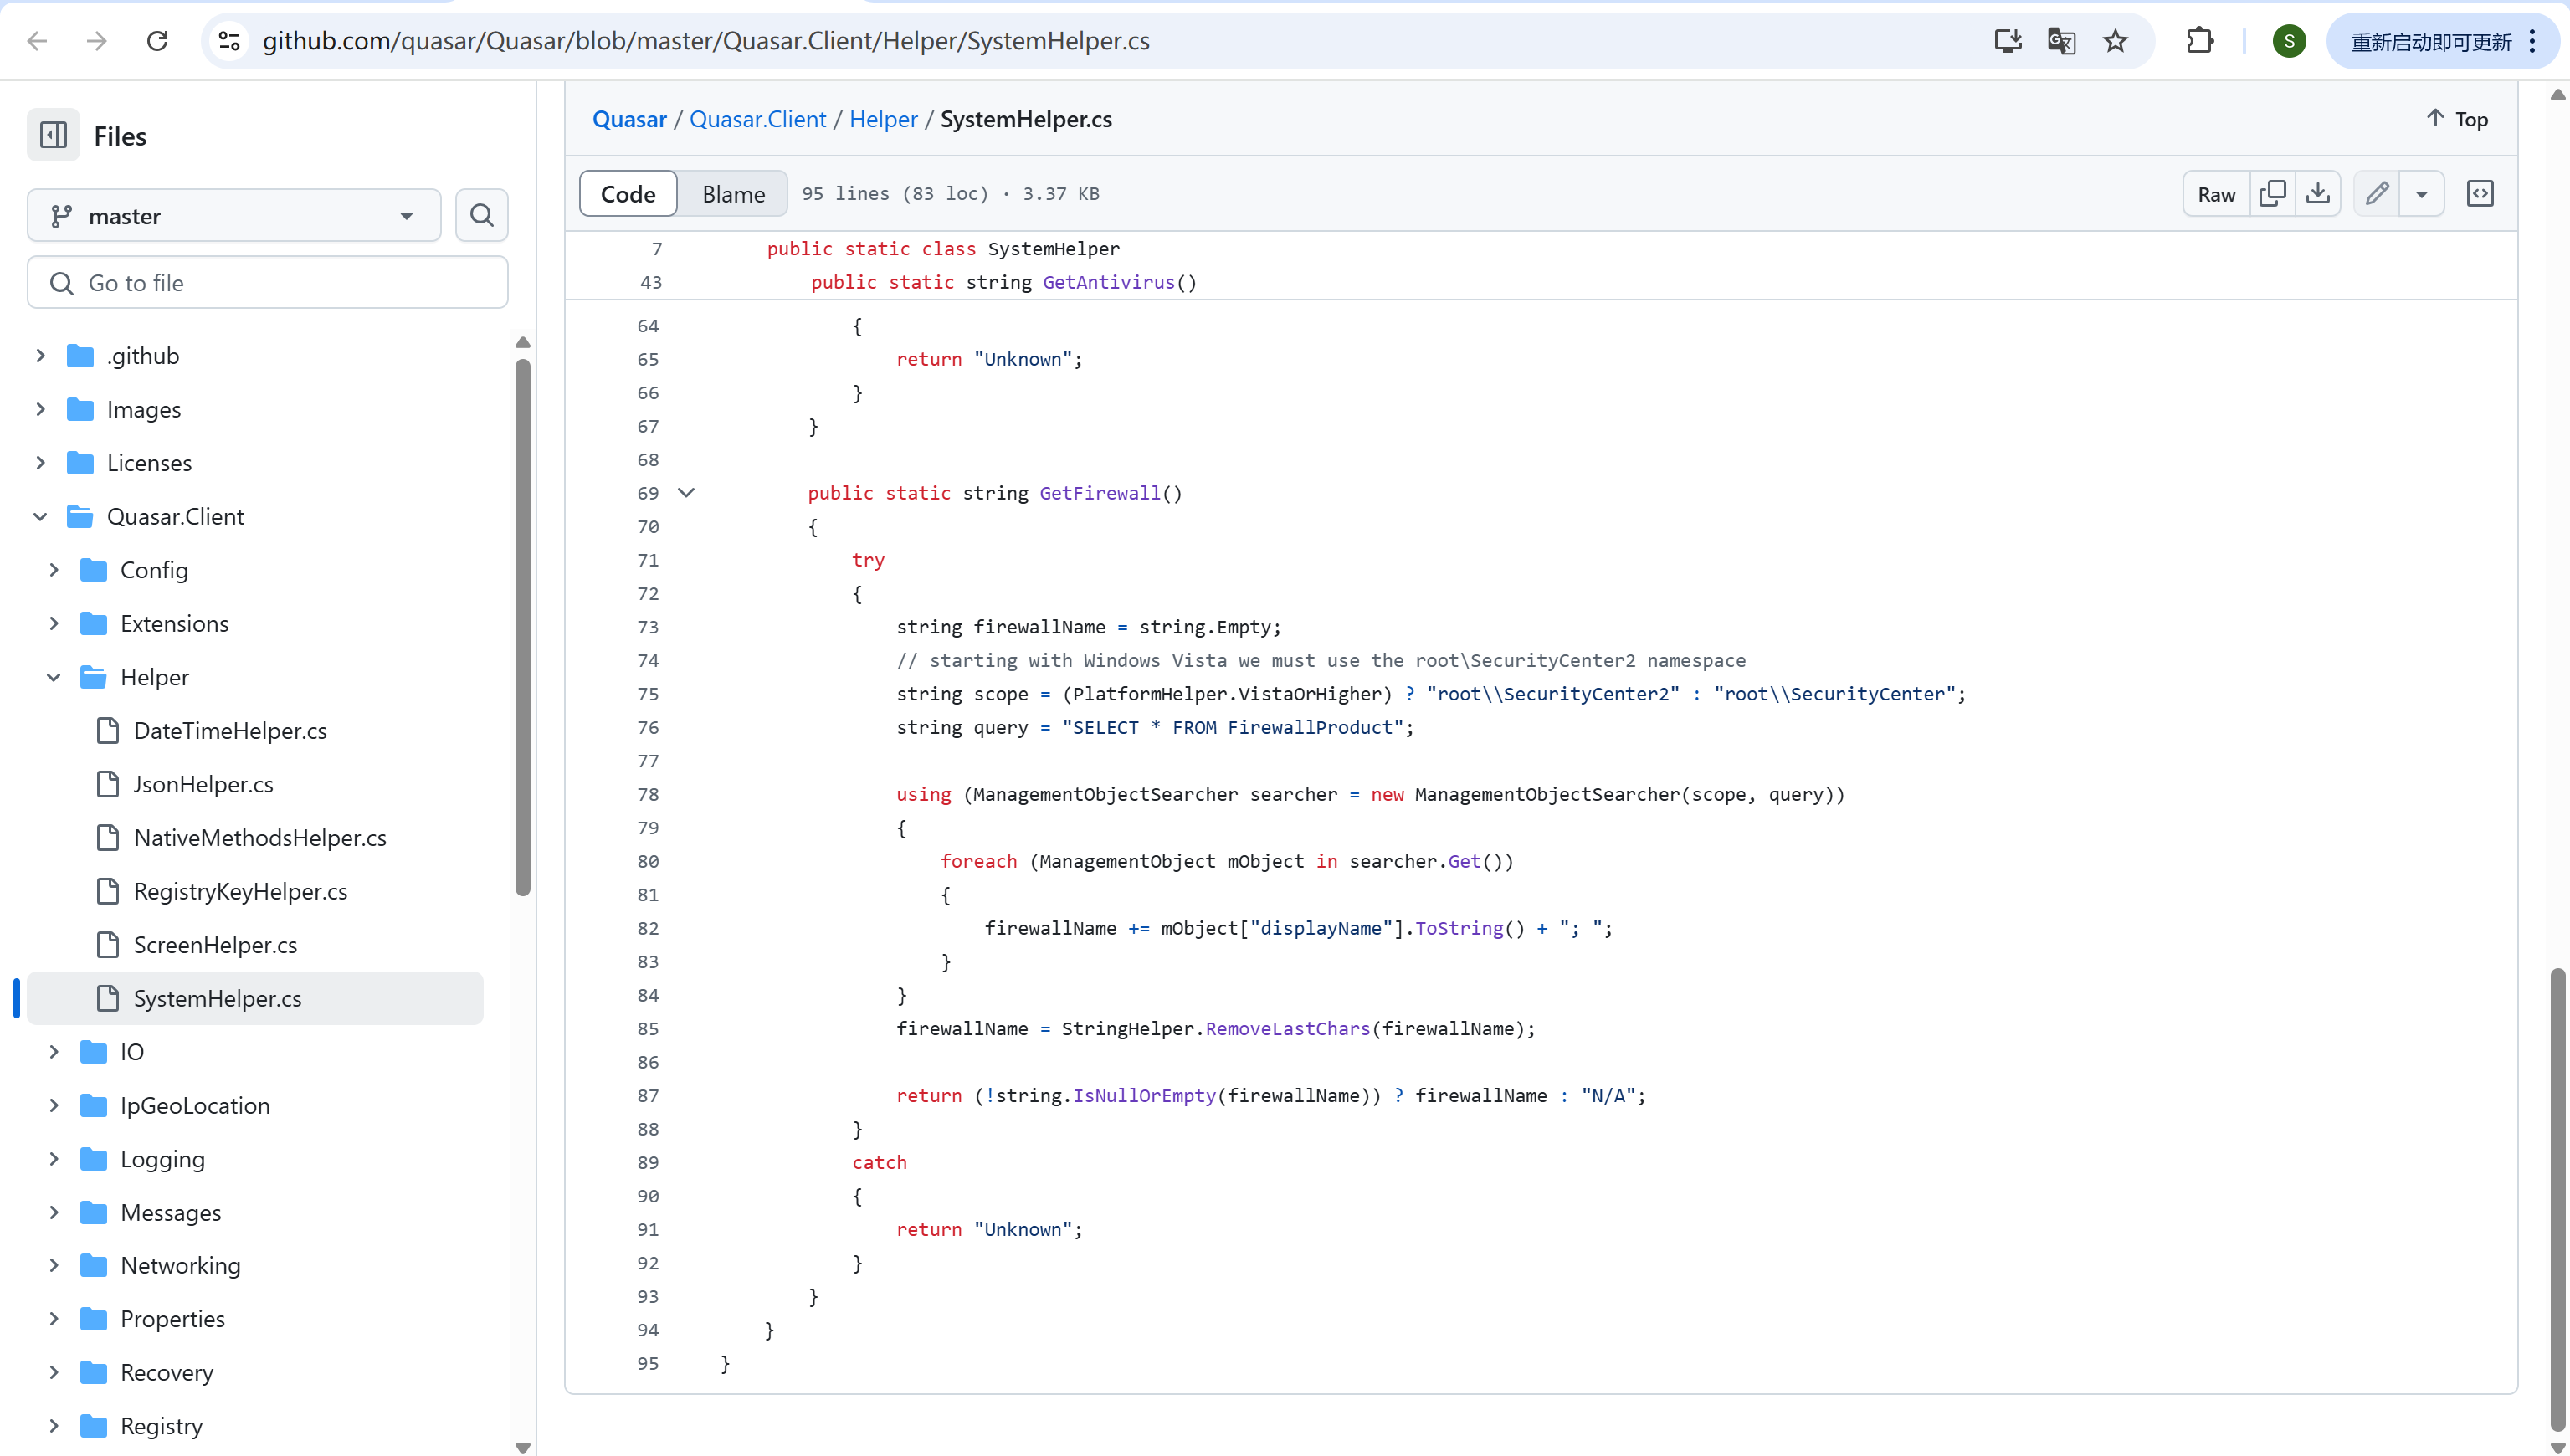Expand the Networking folder chevron
2570x1456 pixels.
pyautogui.click(x=54, y=1265)
